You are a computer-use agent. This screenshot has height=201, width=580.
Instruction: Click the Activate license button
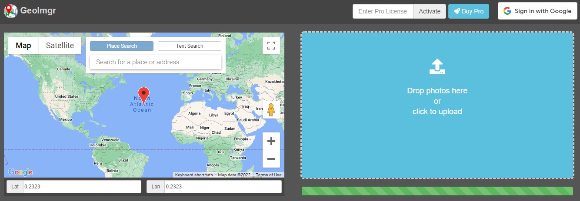pyautogui.click(x=429, y=11)
